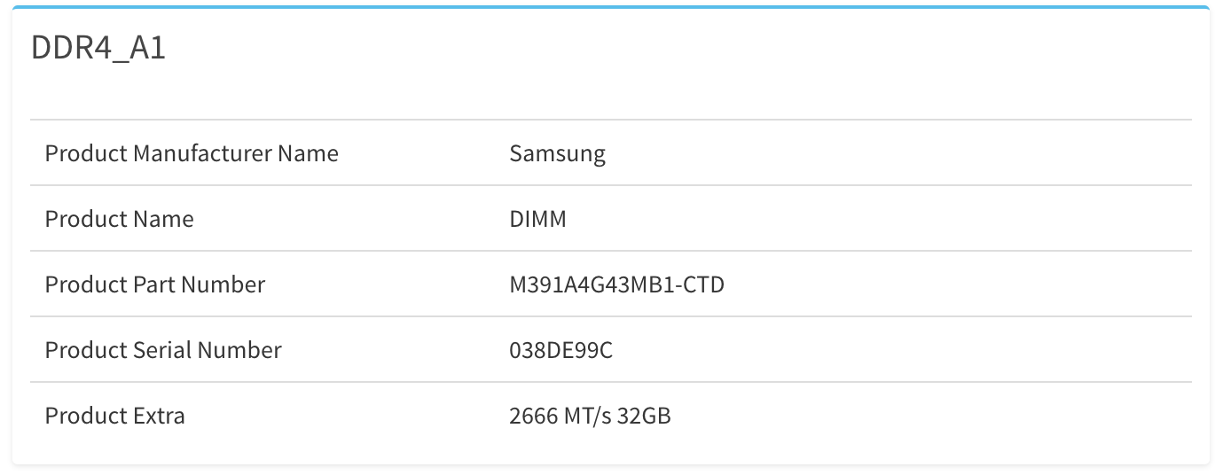This screenshot has height=475, width=1215.
Task: Click serial number 038DE99C
Action: [x=560, y=350]
